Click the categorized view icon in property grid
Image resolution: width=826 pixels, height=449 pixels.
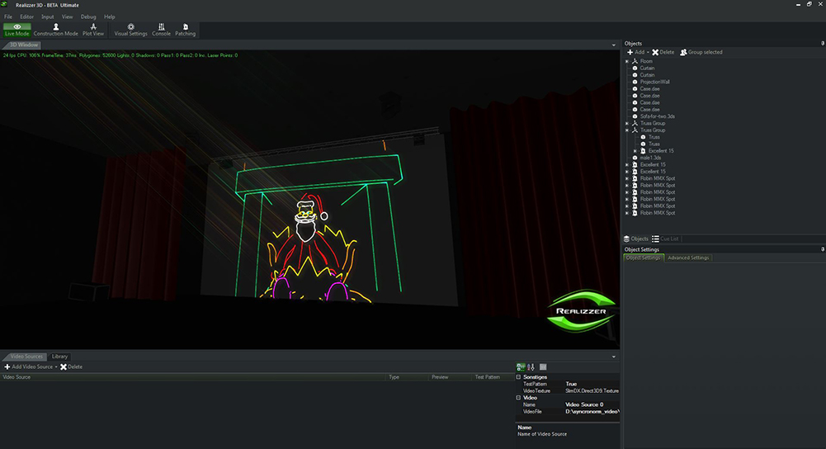point(521,366)
